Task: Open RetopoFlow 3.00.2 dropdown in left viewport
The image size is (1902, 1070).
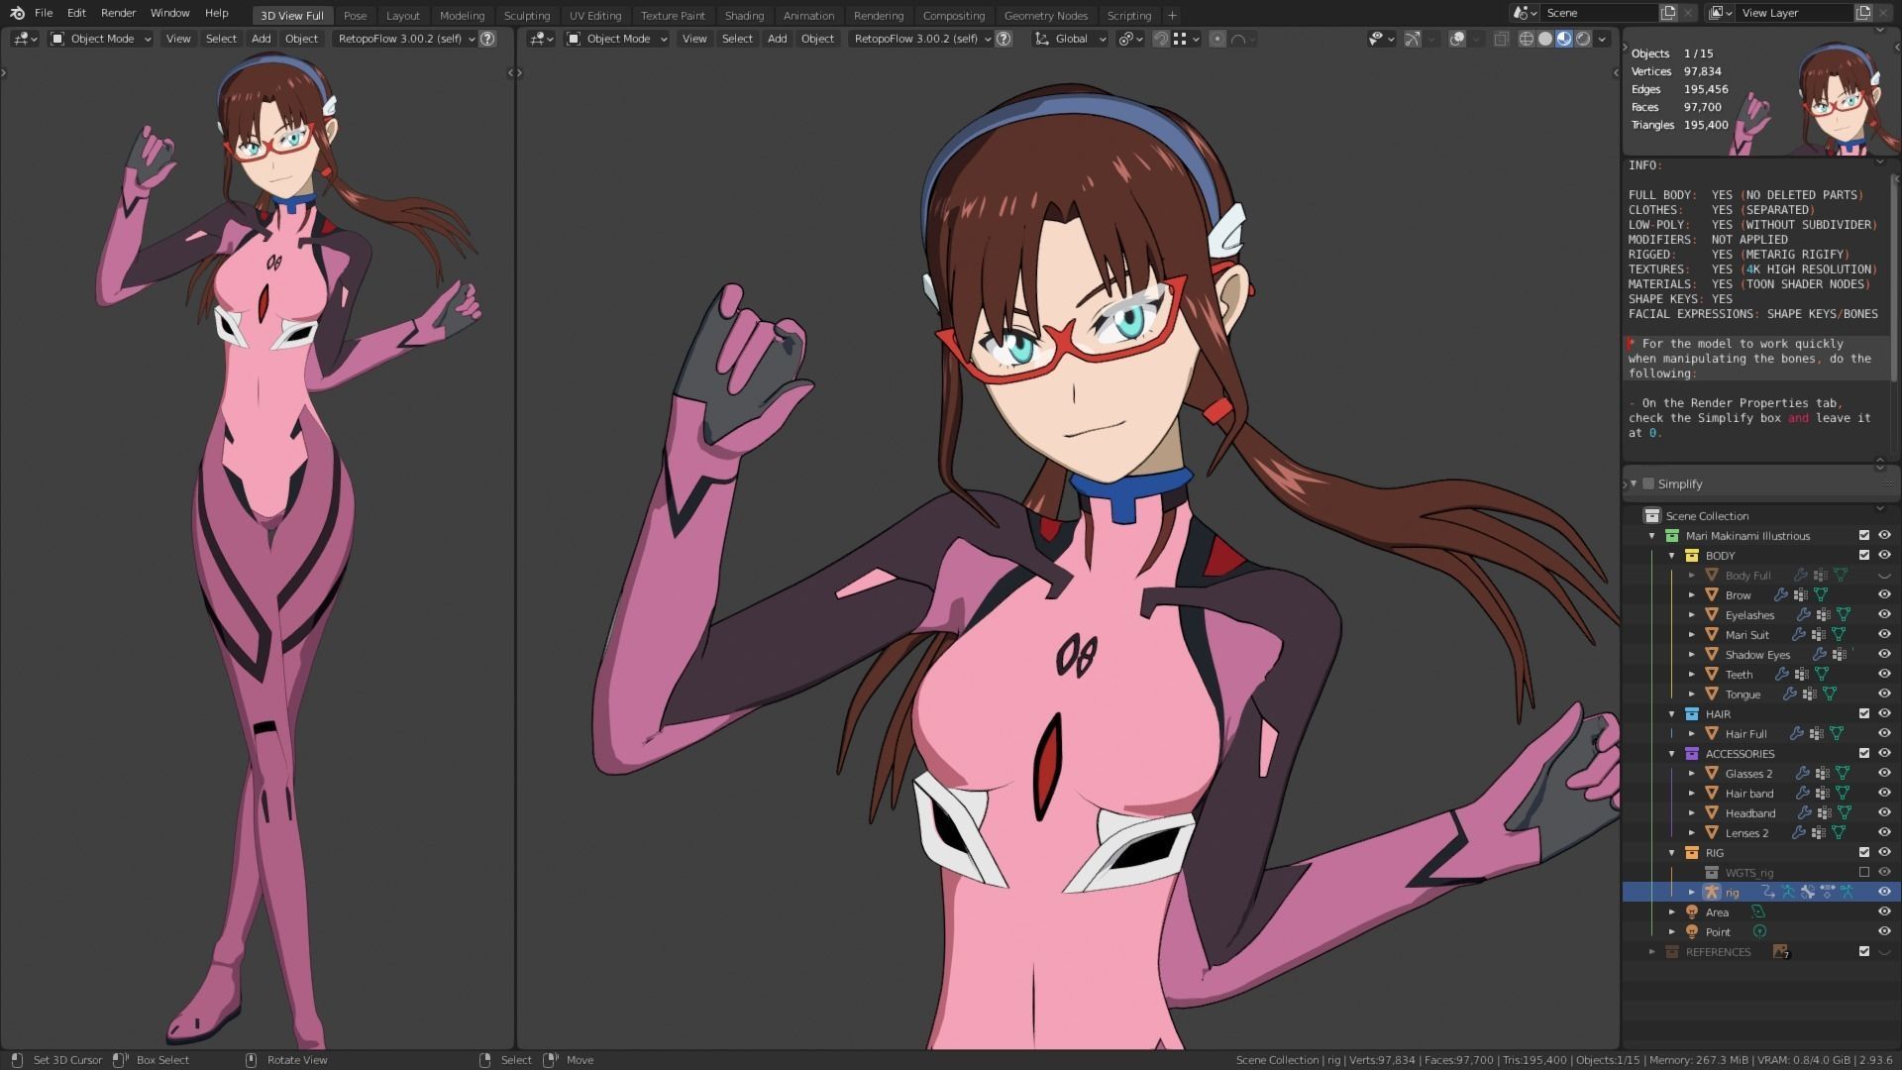Action: tap(405, 39)
